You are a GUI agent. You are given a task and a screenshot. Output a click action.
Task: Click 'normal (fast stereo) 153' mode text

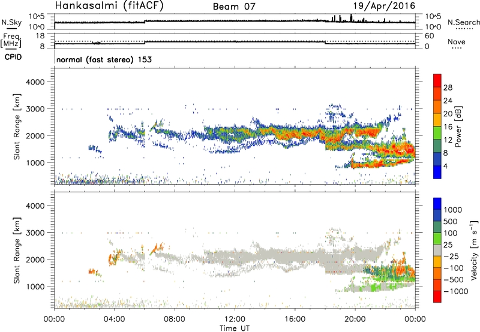pyautogui.click(x=104, y=59)
